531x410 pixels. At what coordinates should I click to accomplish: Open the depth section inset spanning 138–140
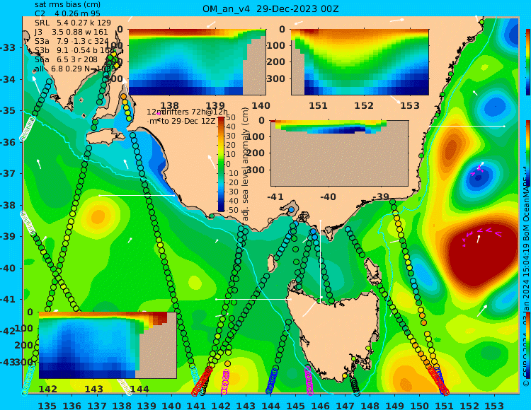(x=197, y=62)
